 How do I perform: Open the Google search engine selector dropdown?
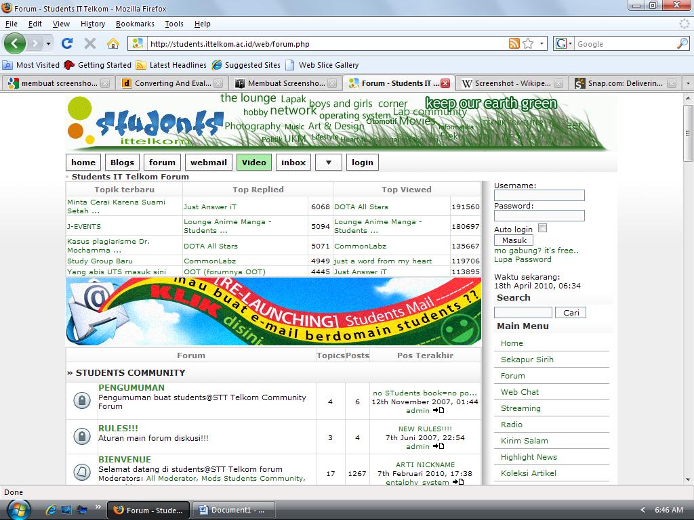[564, 43]
